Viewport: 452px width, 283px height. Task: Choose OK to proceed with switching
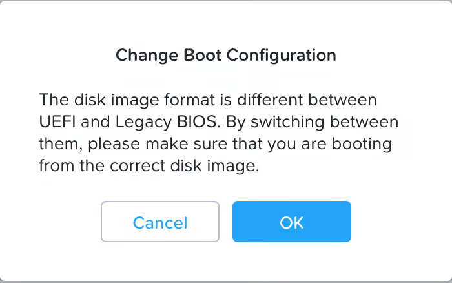(x=291, y=222)
